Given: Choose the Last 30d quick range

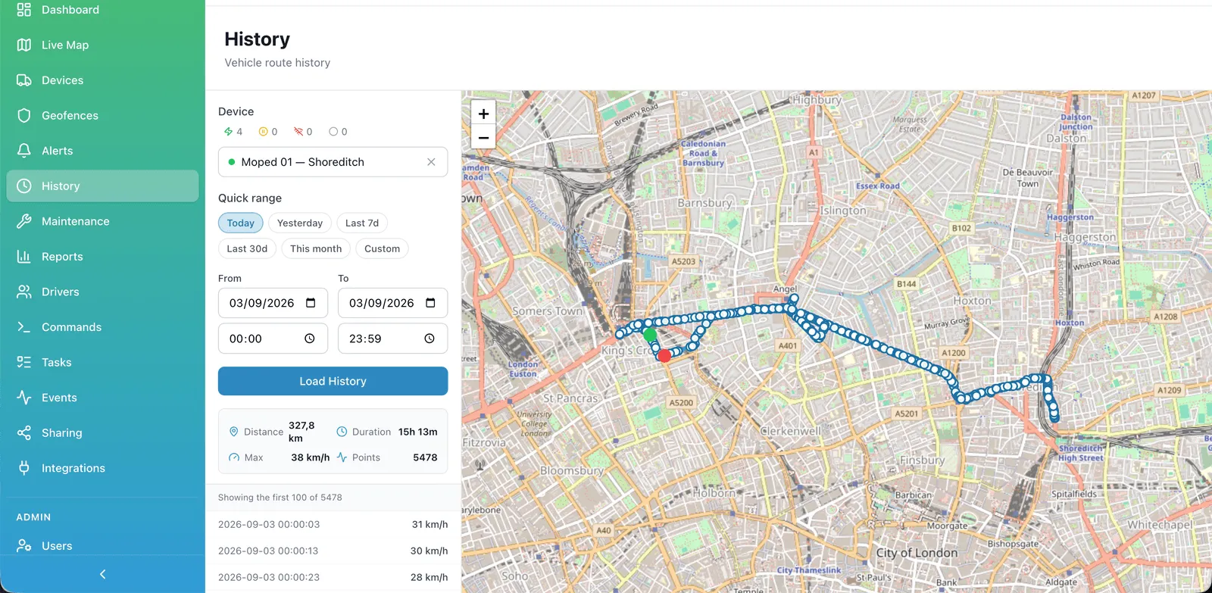Looking at the screenshot, I should pyautogui.click(x=247, y=248).
